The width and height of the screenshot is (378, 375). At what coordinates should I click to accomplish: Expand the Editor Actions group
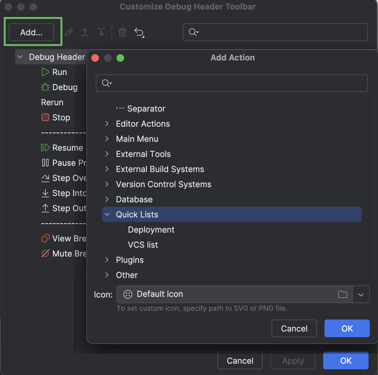click(107, 124)
